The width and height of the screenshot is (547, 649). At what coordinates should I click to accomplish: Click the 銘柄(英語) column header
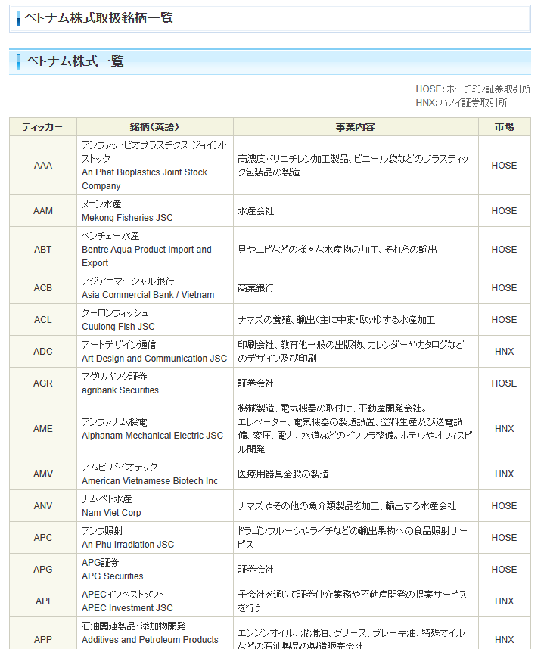[x=154, y=126]
